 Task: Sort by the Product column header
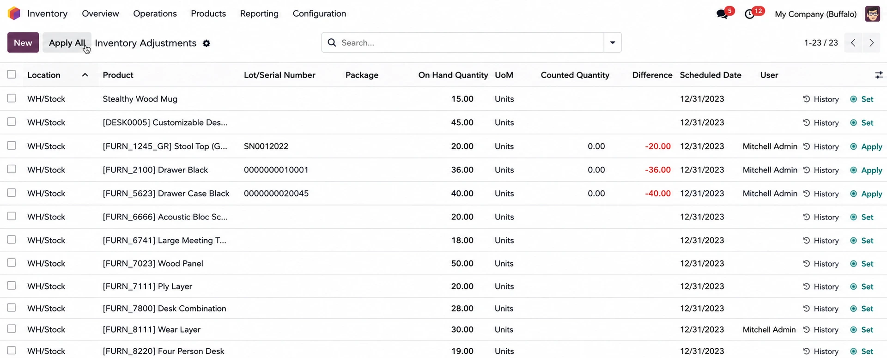(118, 75)
